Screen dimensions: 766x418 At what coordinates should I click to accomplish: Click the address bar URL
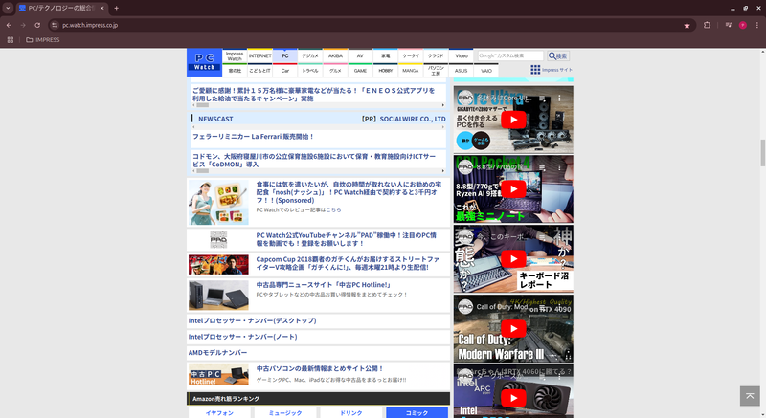(x=90, y=25)
